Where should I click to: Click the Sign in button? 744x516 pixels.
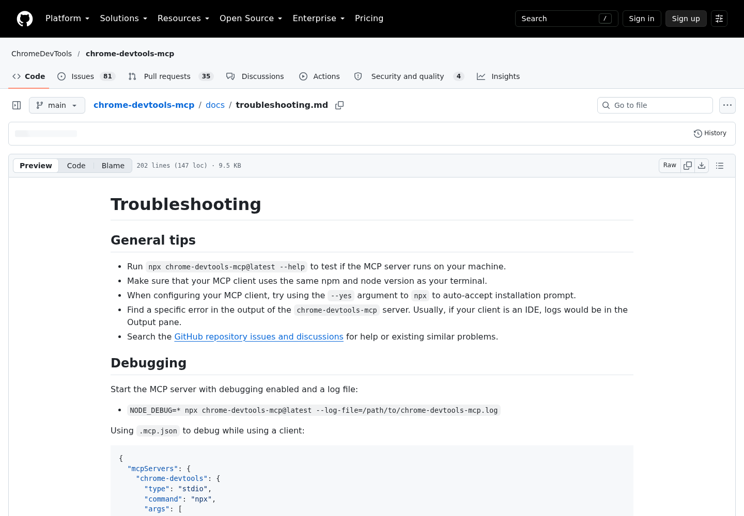642,19
